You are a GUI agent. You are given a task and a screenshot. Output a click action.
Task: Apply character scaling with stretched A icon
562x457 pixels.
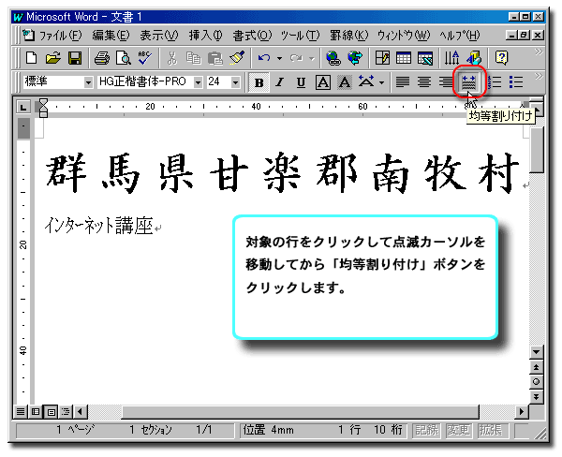click(x=366, y=82)
